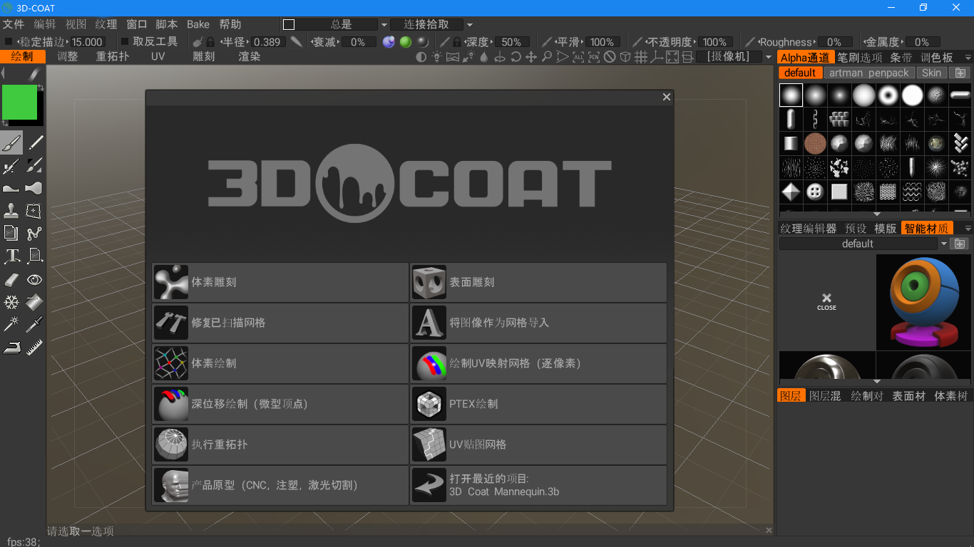The height and width of the screenshot is (547, 974).
Task: Expand smart materials list with bottom arrow
Action: click(x=876, y=382)
